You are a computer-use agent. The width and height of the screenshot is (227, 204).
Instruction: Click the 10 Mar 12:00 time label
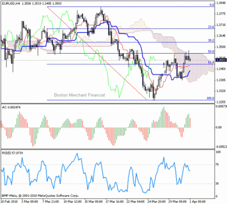click(x=73, y=202)
